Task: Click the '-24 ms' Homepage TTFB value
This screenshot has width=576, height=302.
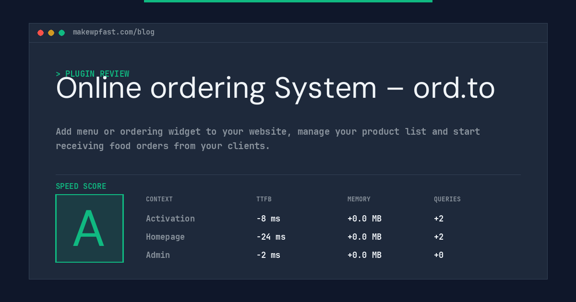Action: [x=271, y=237]
